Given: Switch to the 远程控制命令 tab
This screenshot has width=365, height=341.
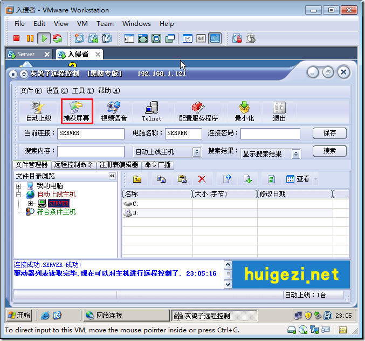Looking at the screenshot, I should pos(73,165).
